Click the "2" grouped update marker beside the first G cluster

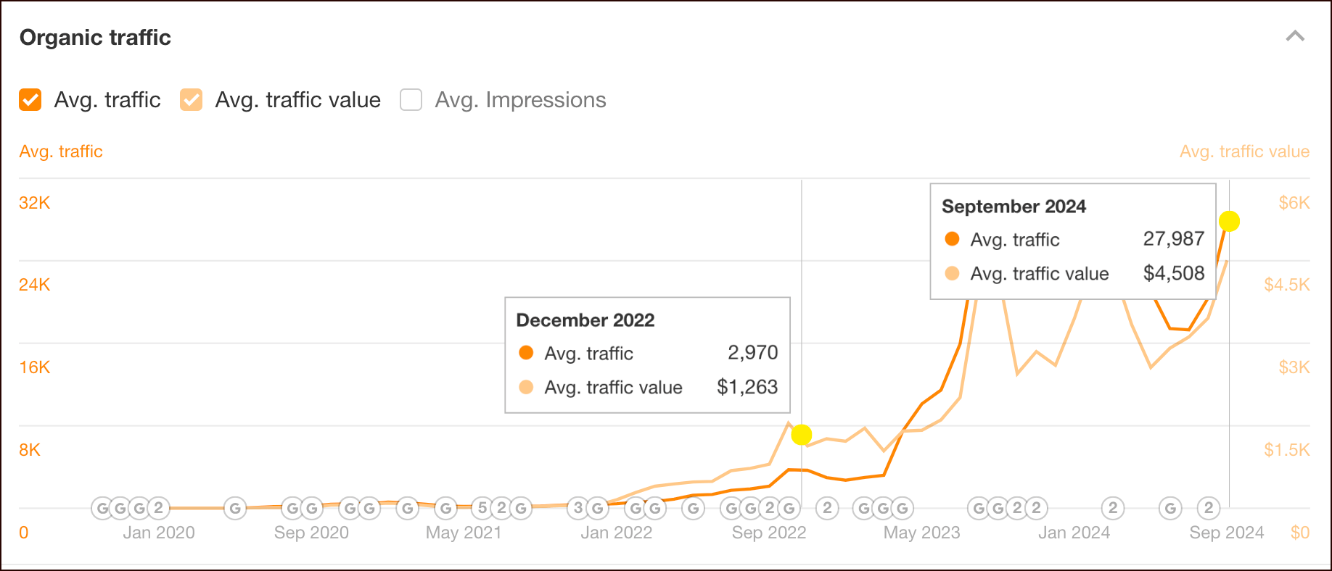pyautogui.click(x=158, y=508)
